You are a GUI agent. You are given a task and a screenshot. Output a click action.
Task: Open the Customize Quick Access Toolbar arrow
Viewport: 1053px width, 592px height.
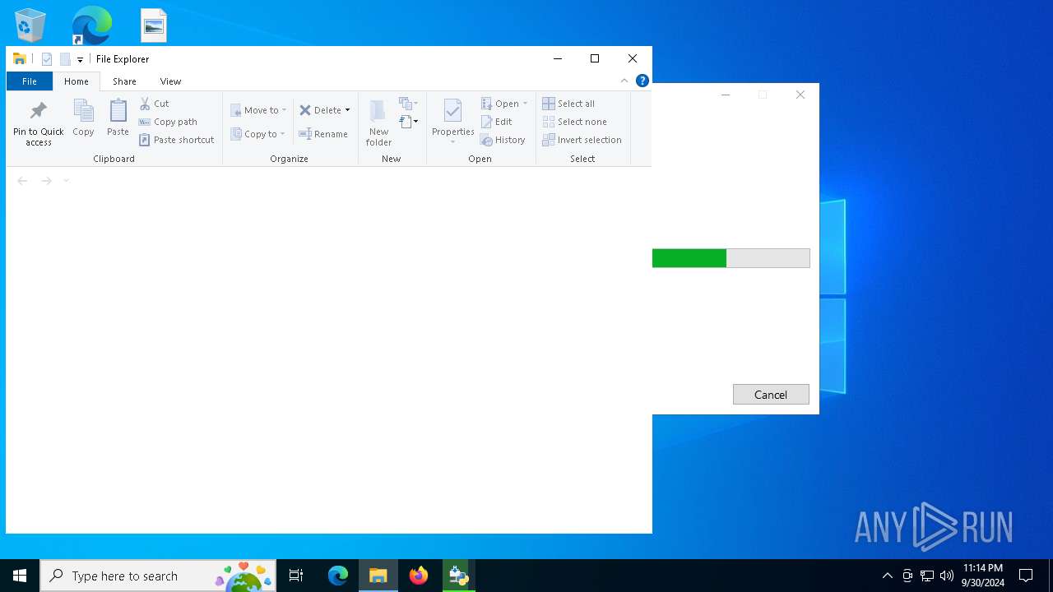(80, 60)
